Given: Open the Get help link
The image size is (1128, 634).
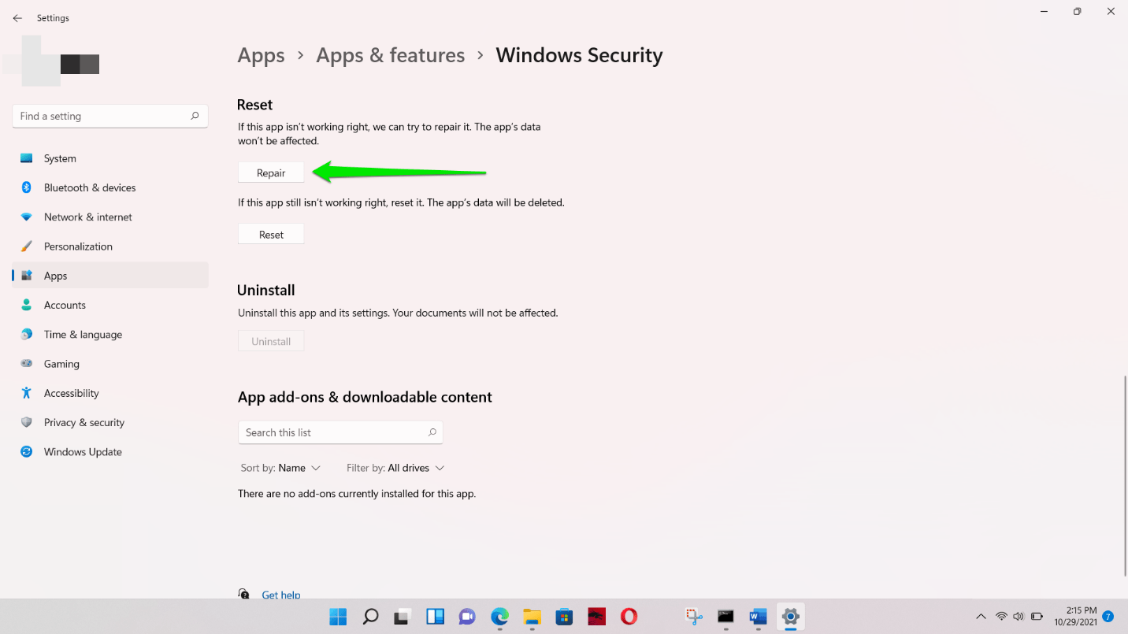Looking at the screenshot, I should (281, 595).
